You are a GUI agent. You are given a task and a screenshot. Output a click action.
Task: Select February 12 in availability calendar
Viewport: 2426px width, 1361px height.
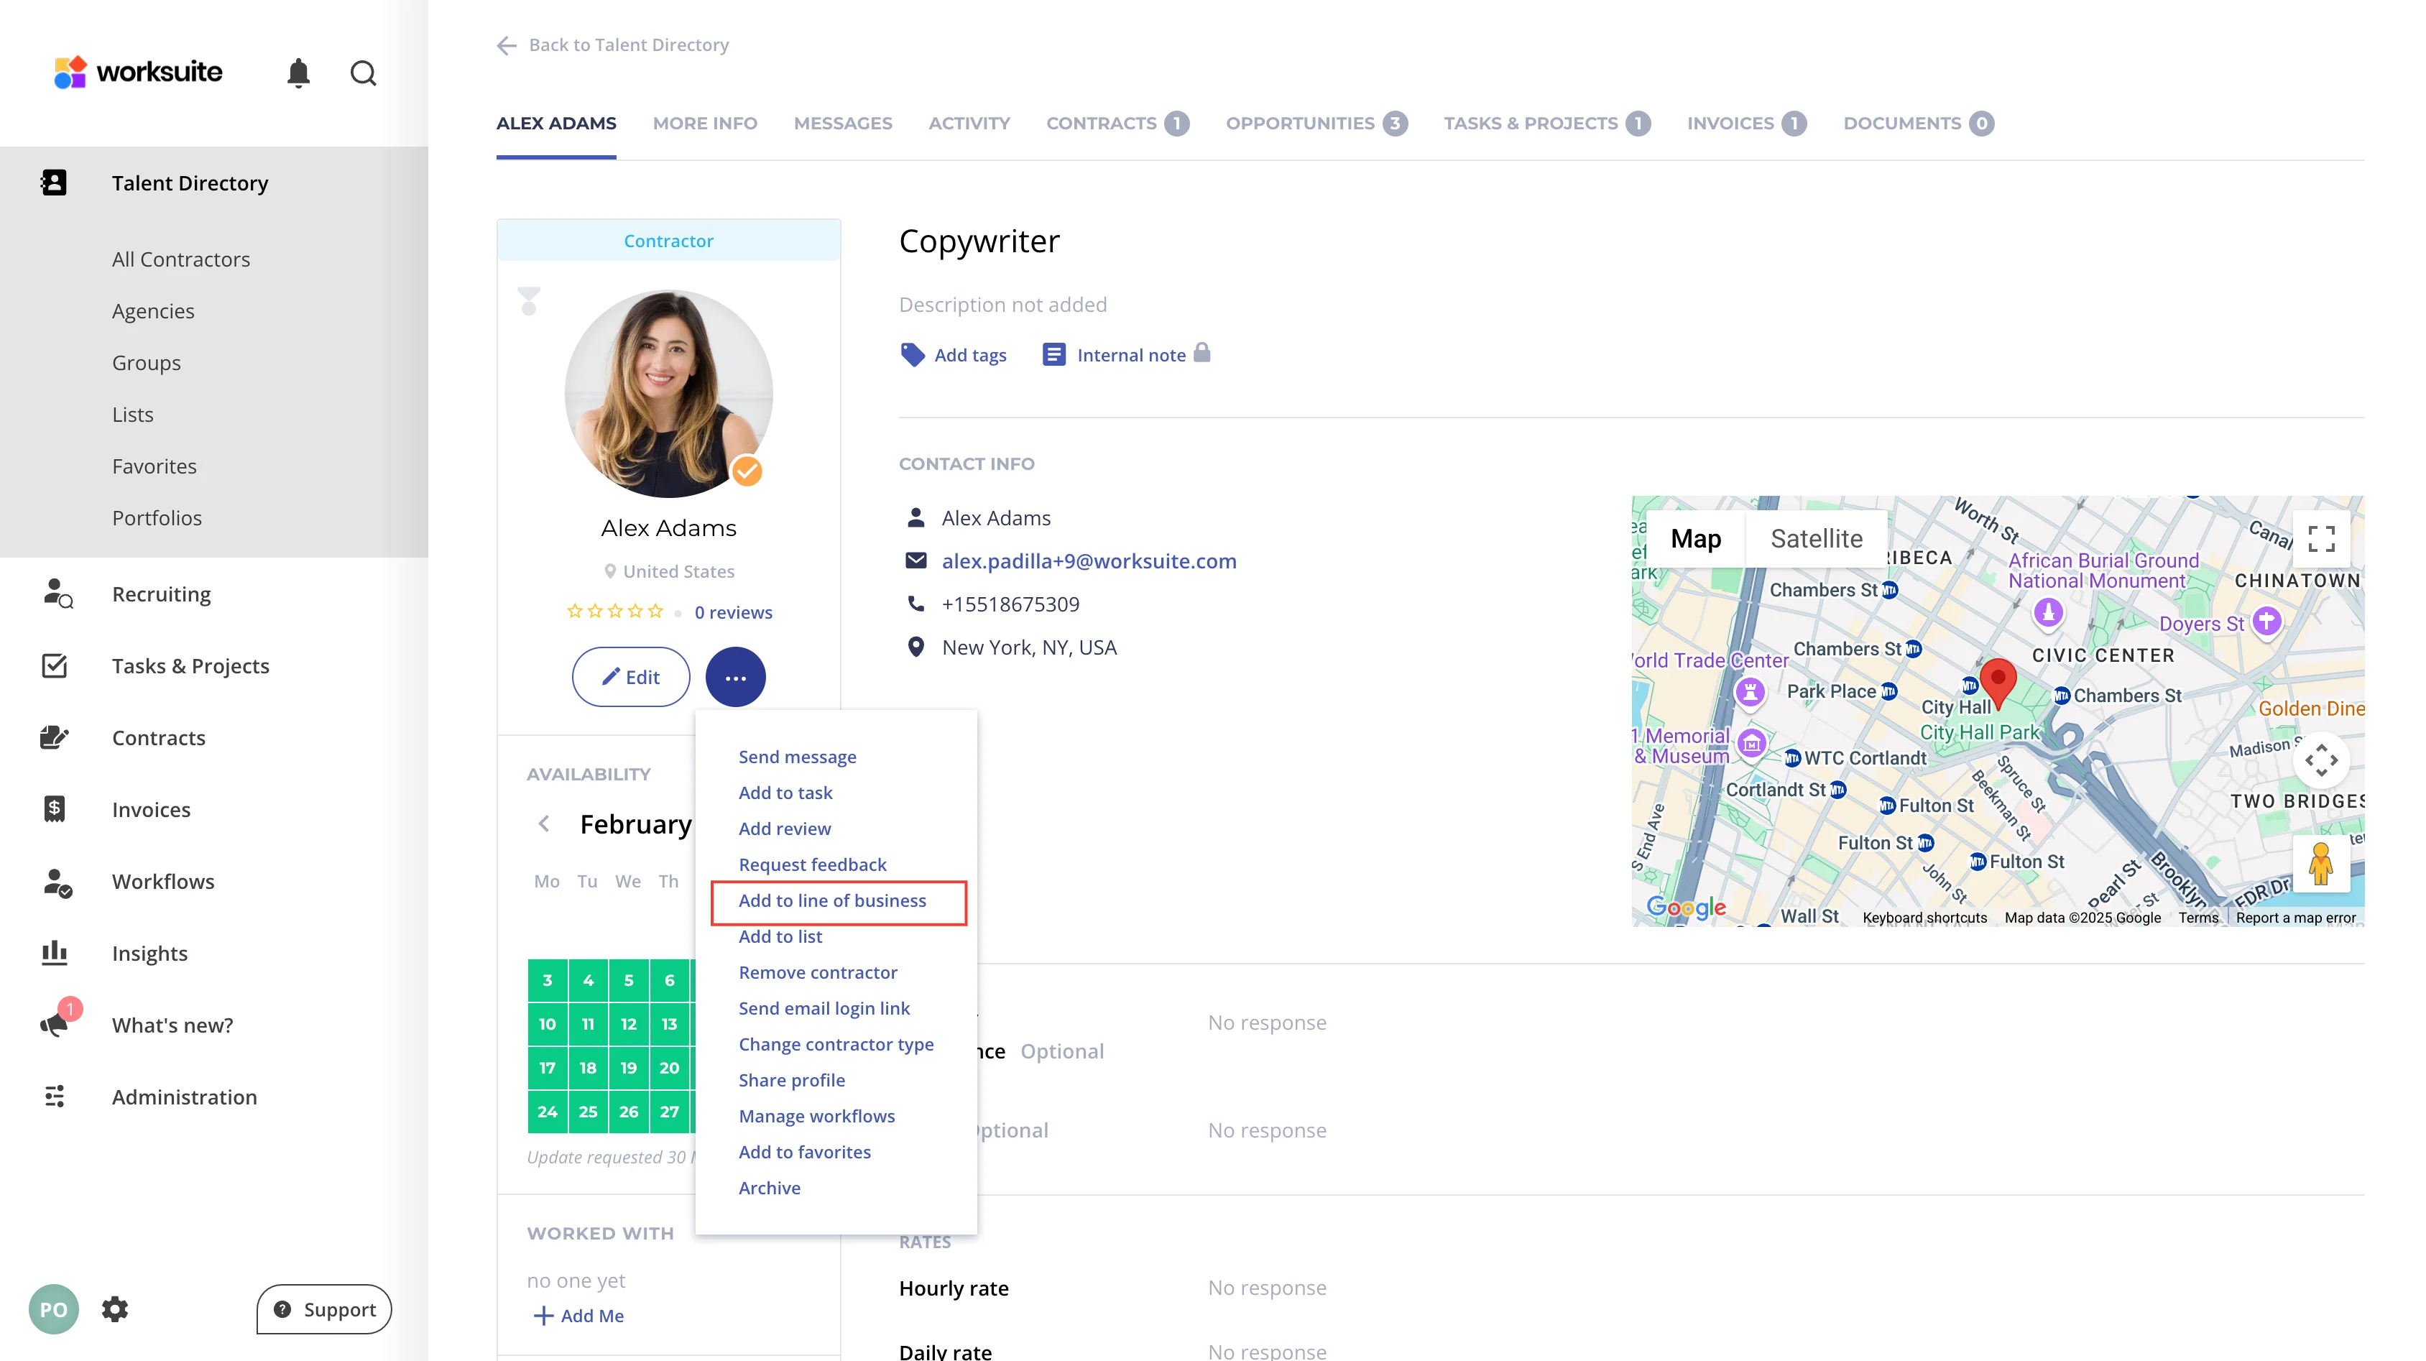coord(628,1024)
